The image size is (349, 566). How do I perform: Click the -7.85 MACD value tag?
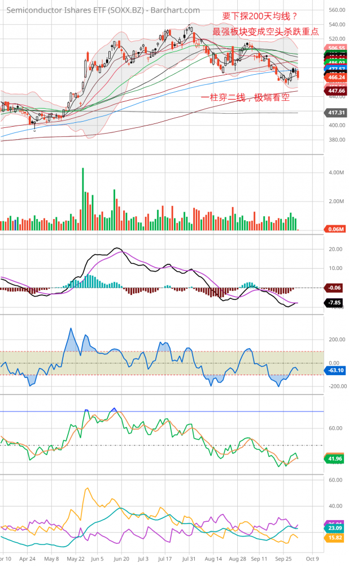(337, 303)
